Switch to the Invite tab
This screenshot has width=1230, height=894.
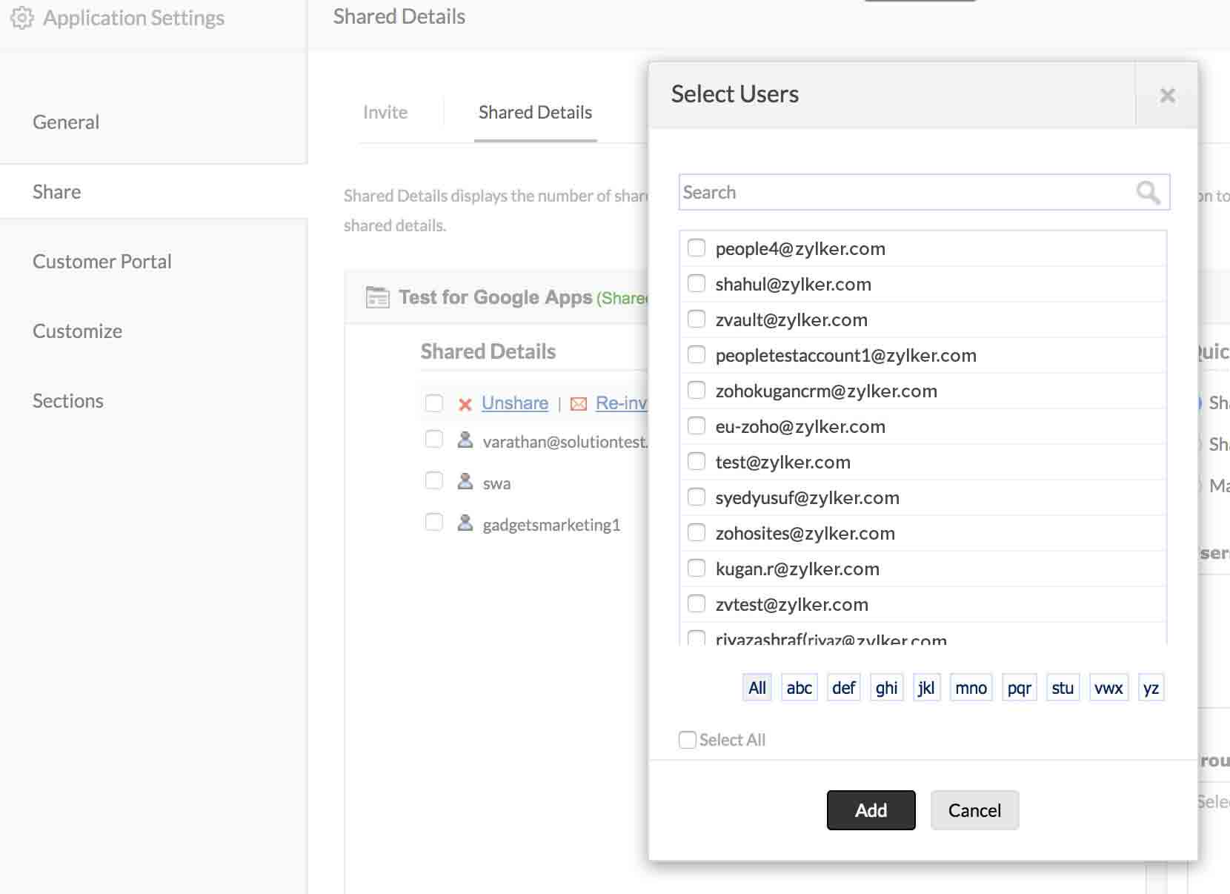(x=385, y=113)
